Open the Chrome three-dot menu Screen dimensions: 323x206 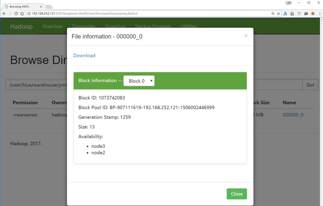coord(320,13)
